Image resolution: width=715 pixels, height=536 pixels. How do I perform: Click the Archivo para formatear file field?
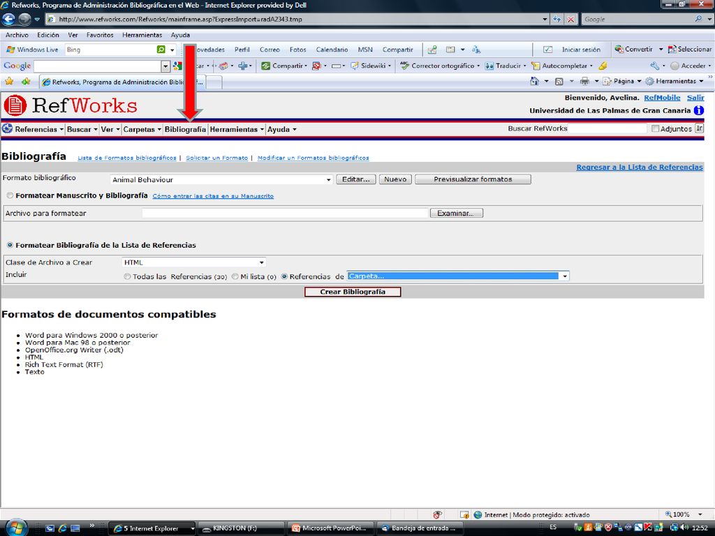click(285, 213)
